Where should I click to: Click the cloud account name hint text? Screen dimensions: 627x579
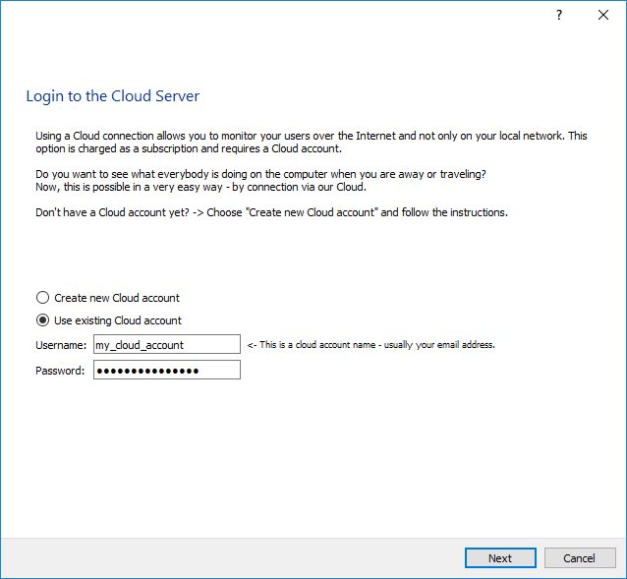pyautogui.click(x=371, y=345)
